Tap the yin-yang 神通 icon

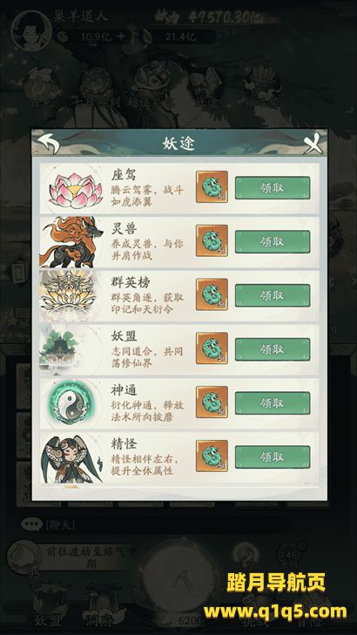pos(71,403)
